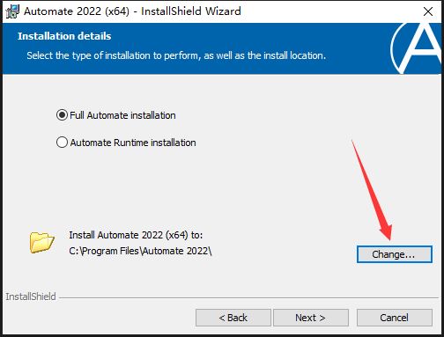Click the InstallShield label at bottom left
Screen dimensions: 444x337
pos(31,297)
